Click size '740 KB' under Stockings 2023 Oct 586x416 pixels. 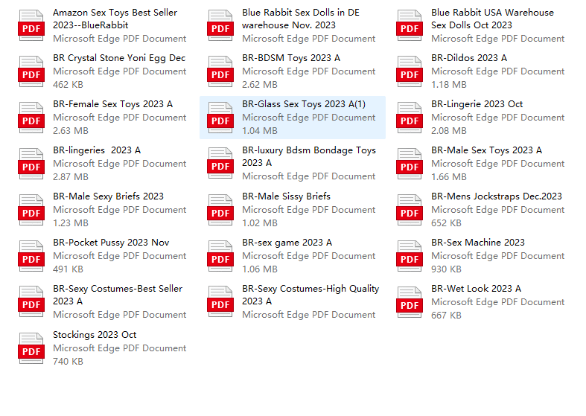tap(68, 362)
